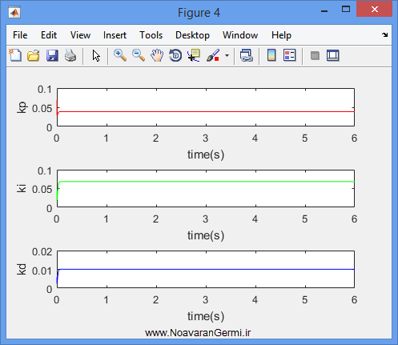Screen dimensions: 398x345
Task: Click the Hide Plot Tools icon
Action: (315, 55)
